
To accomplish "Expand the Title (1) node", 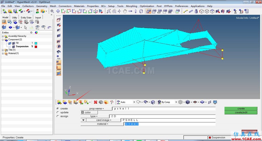I will tap(3, 50).
